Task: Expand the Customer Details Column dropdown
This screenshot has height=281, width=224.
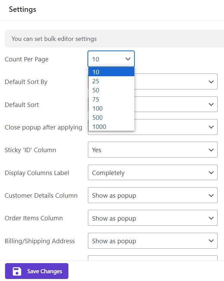Action: click(x=152, y=196)
